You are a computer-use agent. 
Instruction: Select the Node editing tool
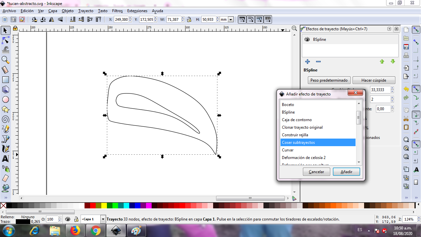click(5, 40)
